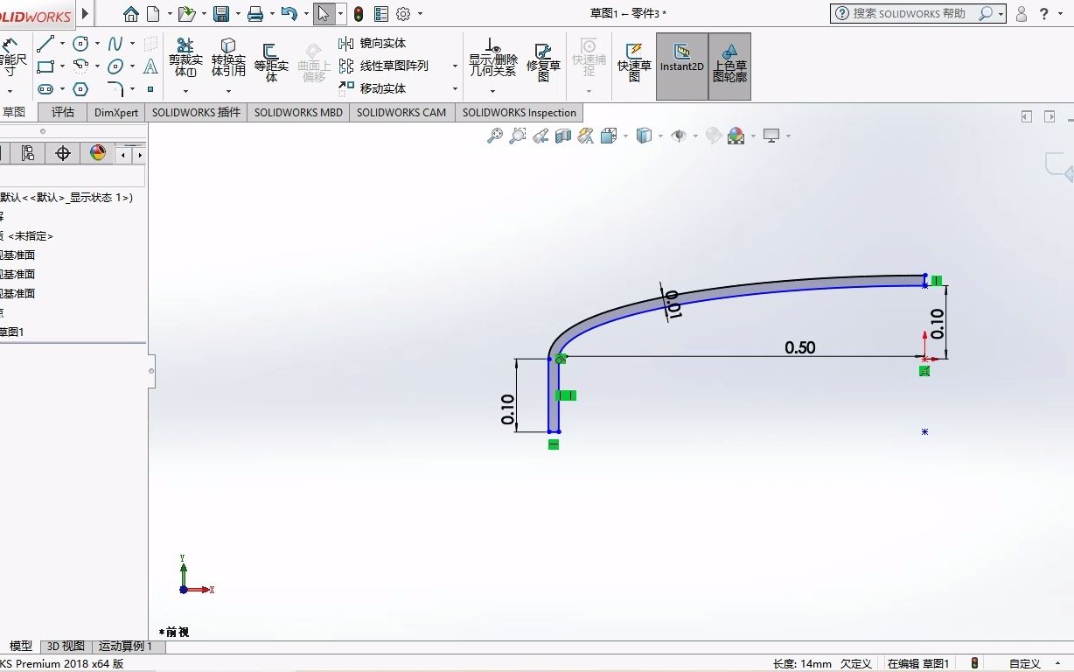Switch to the SOLIDWORKS CAM tab
The width and height of the screenshot is (1074, 672).
click(x=401, y=112)
